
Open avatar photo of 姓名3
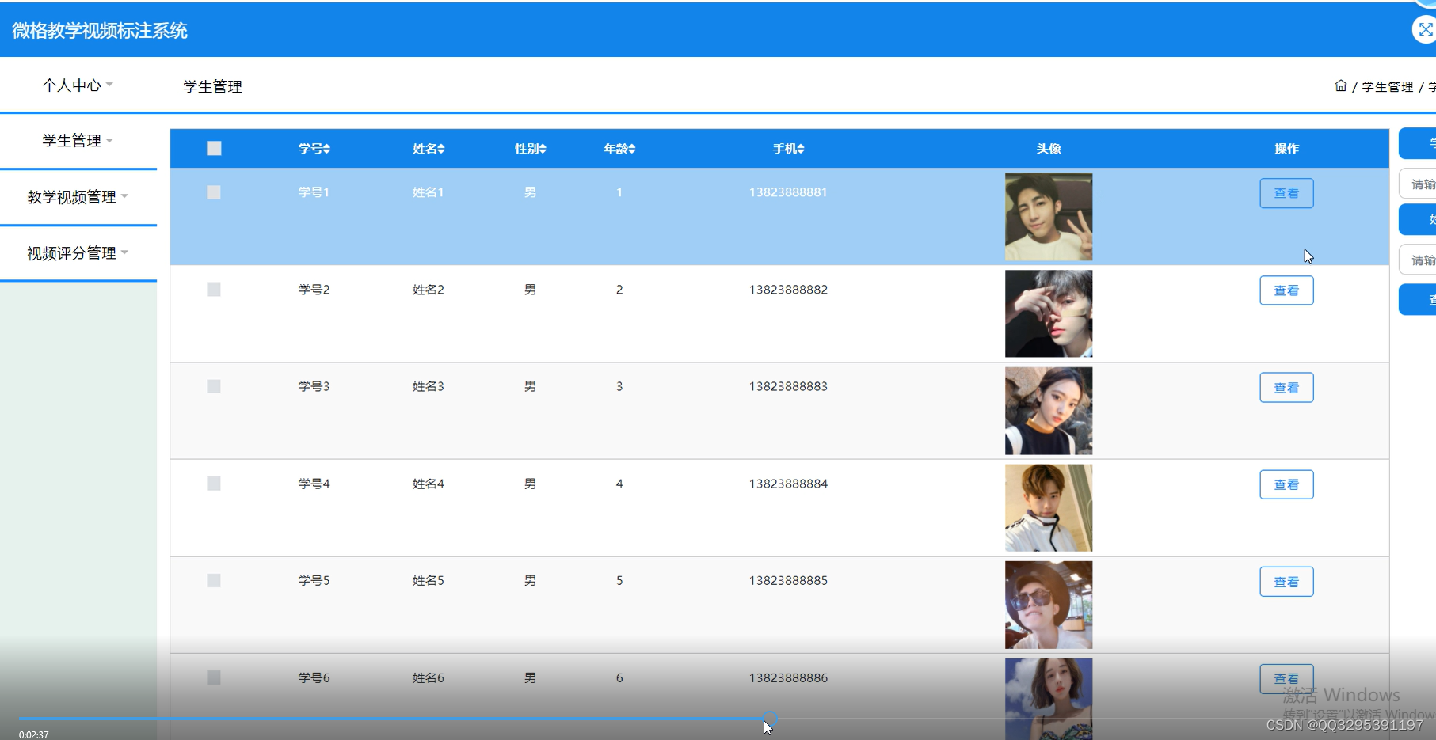(x=1049, y=411)
